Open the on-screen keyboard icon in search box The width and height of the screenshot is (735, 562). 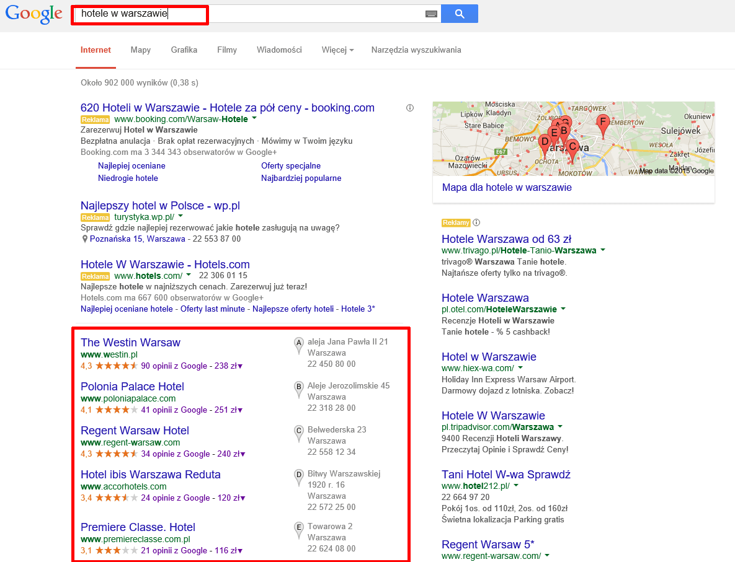point(431,14)
